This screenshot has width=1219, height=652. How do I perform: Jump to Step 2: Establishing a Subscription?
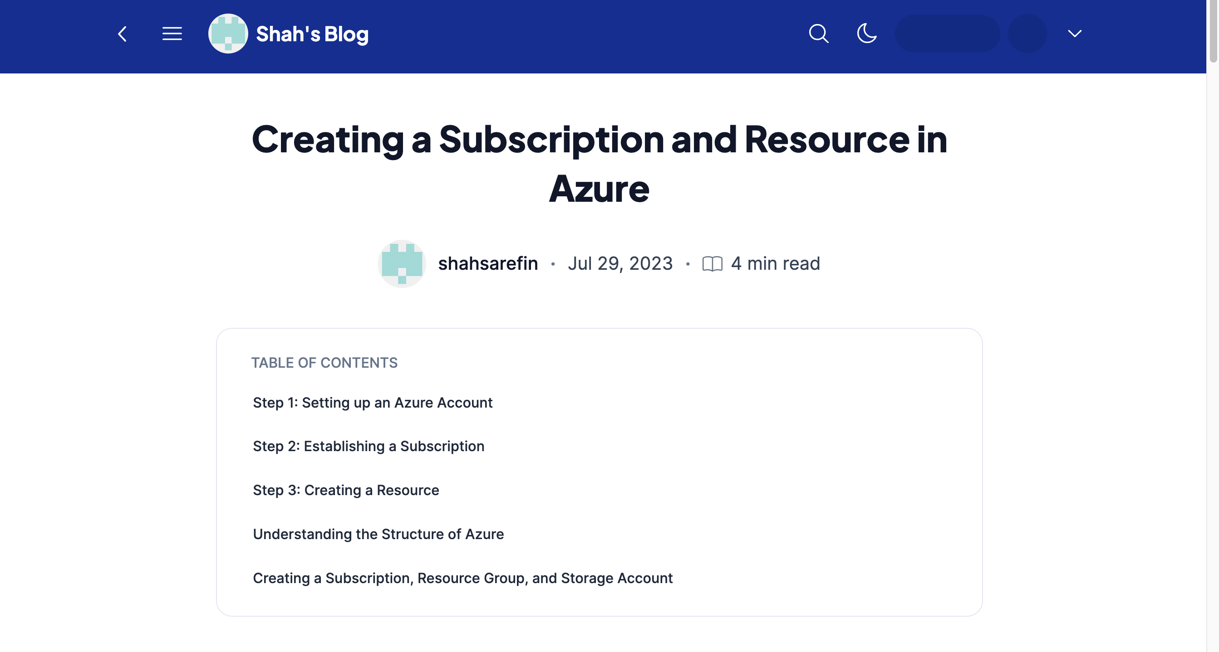coord(368,446)
